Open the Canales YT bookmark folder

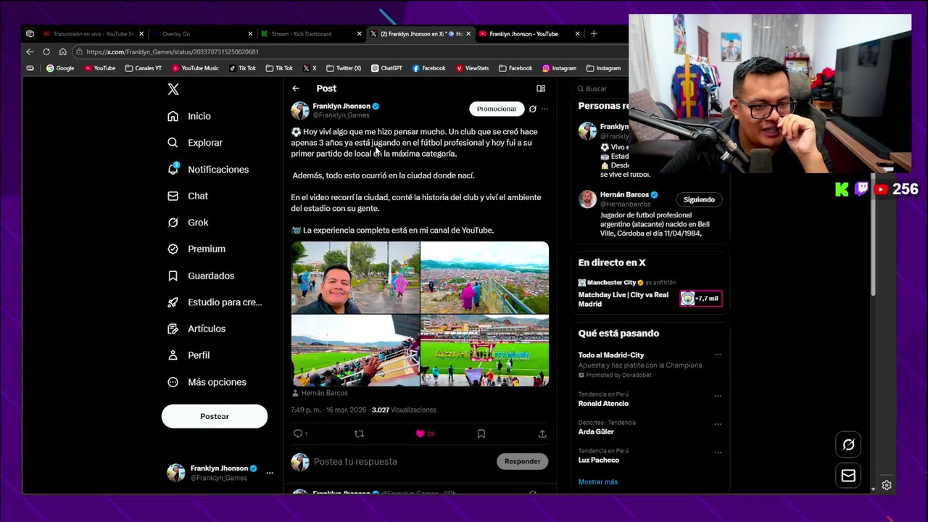[x=143, y=68]
